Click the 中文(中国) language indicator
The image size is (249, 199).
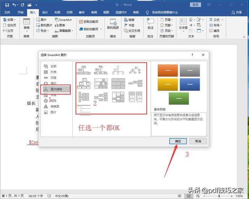pos(62,196)
